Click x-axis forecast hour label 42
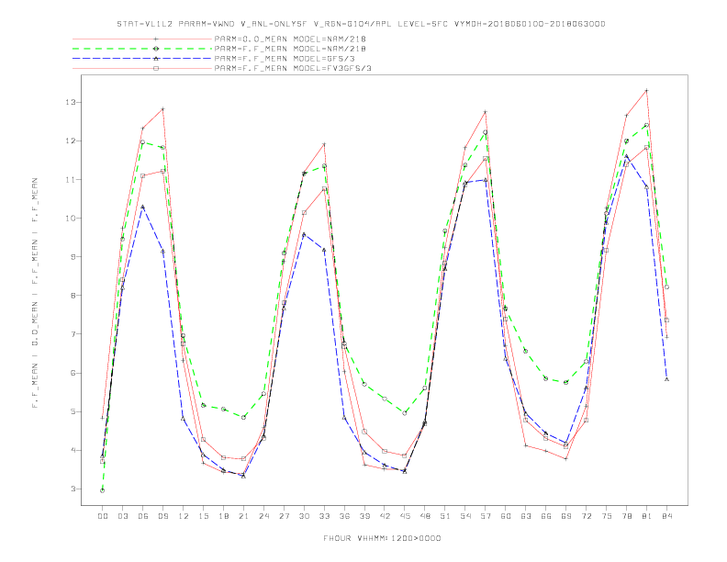The height and width of the screenshot is (562, 727). click(x=385, y=516)
